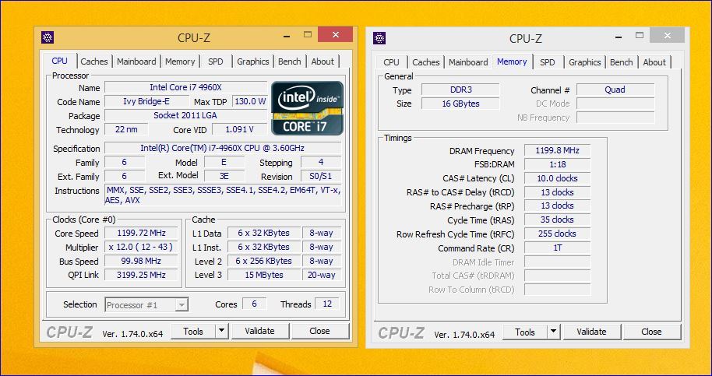Click the CPU-Z app icon in left window title bar
This screenshot has width=712, height=376.
click(x=48, y=37)
